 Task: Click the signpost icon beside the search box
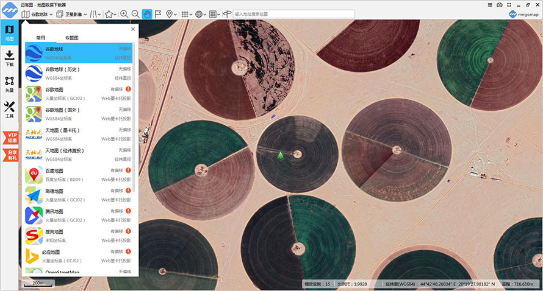click(227, 13)
